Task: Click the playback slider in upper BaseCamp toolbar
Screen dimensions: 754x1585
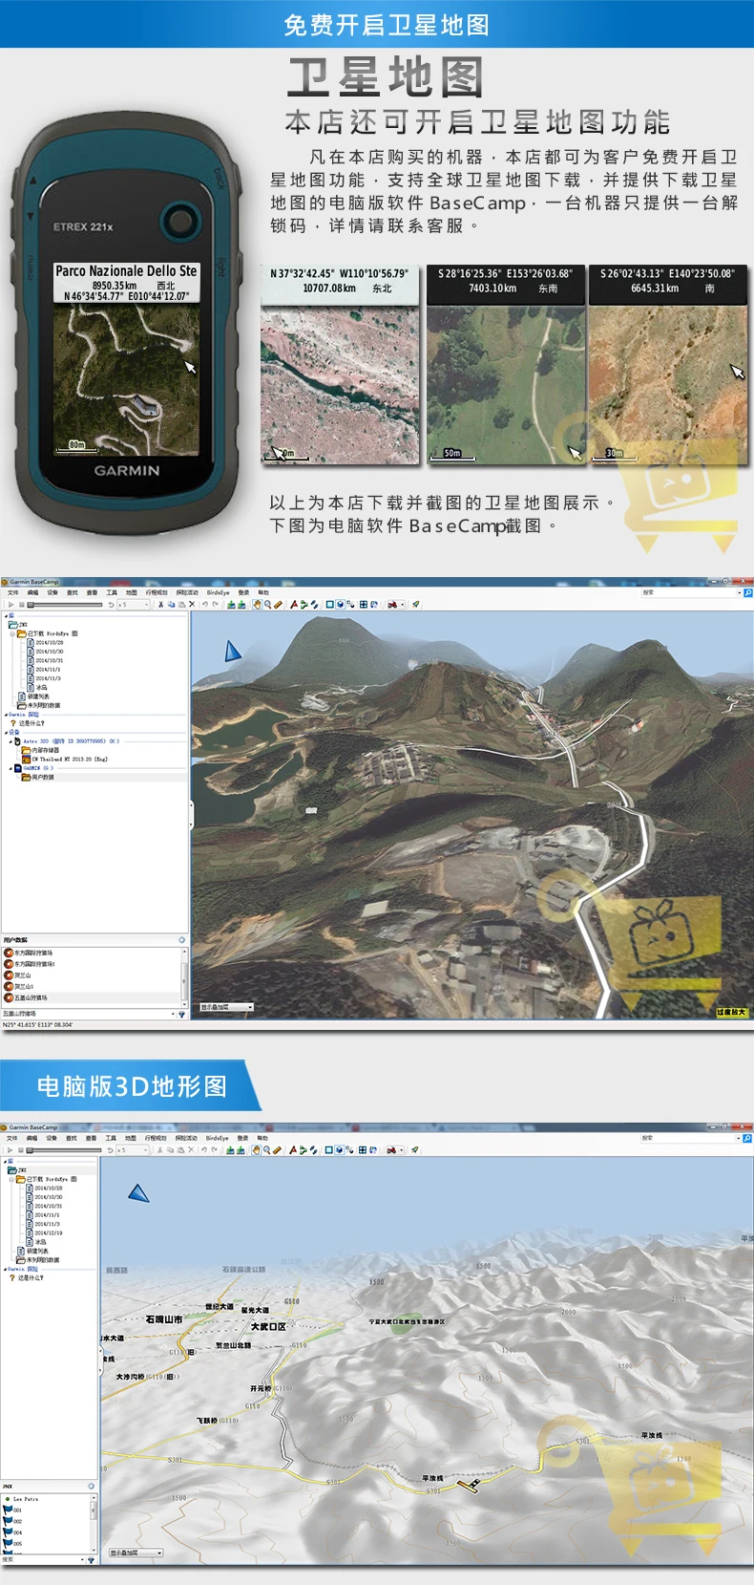Action: [64, 605]
